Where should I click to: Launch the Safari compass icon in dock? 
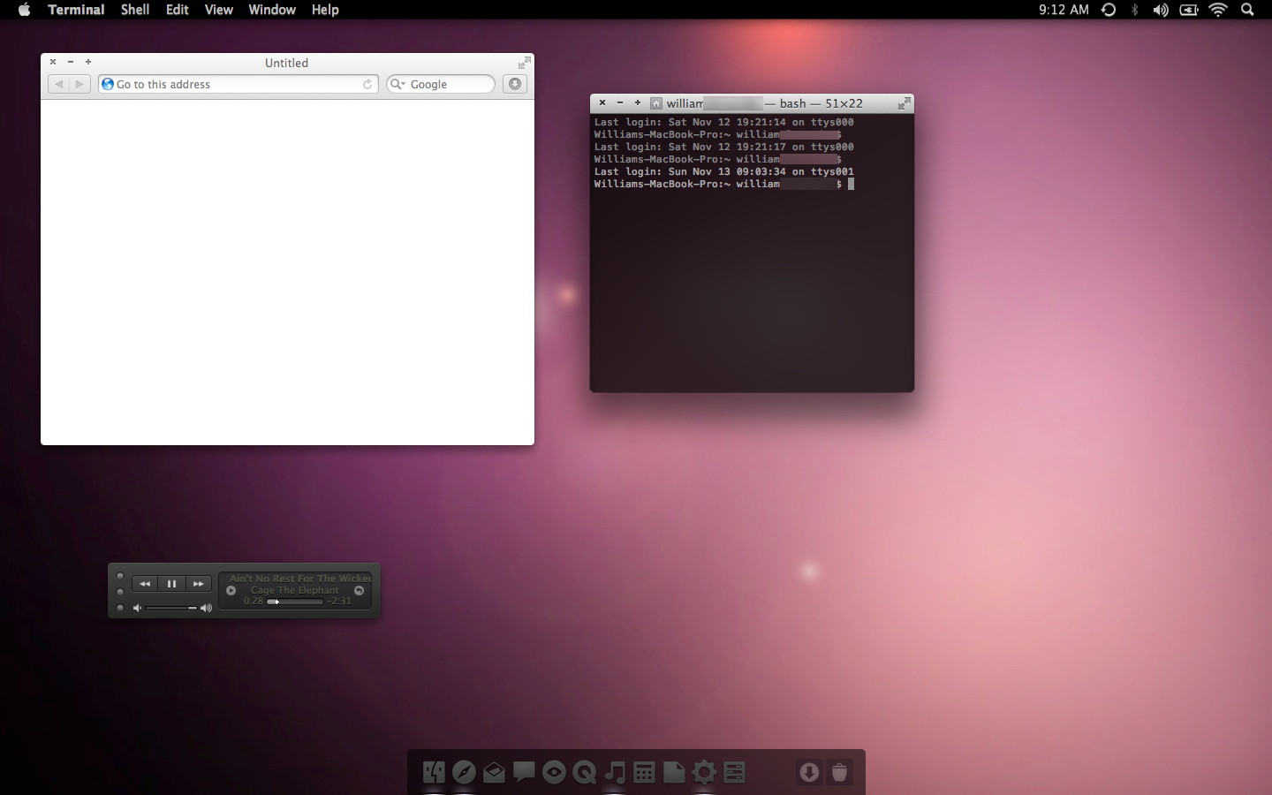[x=464, y=773]
